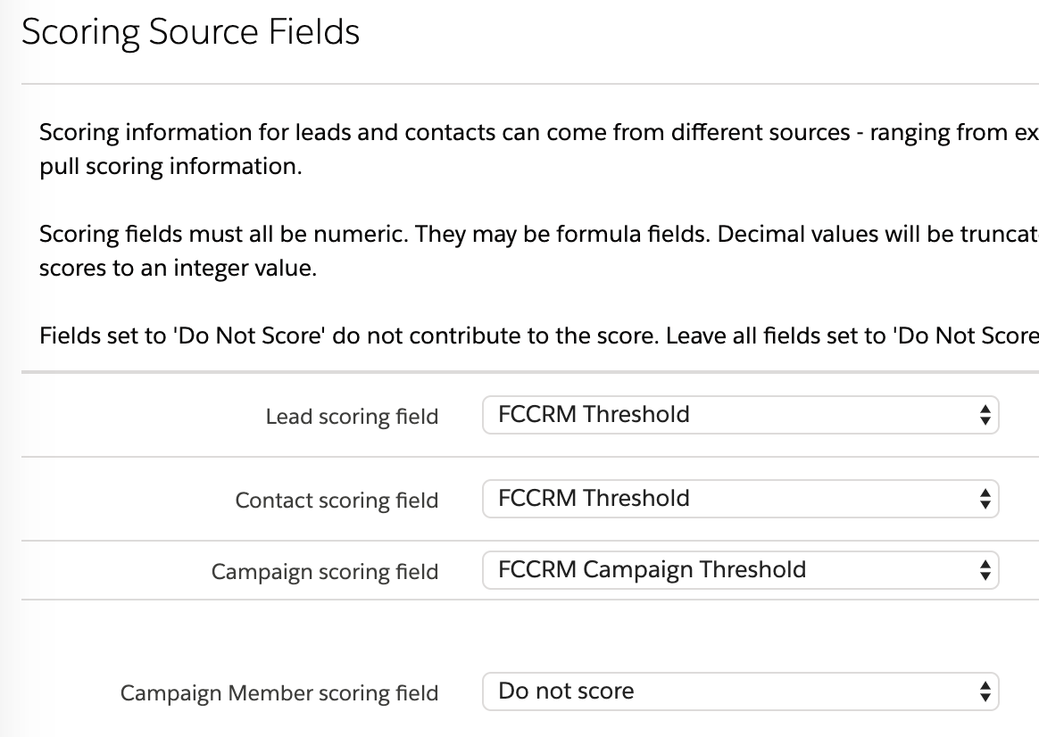Select the 'FCCRM Campaign Threshold' selected value
The image size is (1039, 737).
click(x=652, y=569)
